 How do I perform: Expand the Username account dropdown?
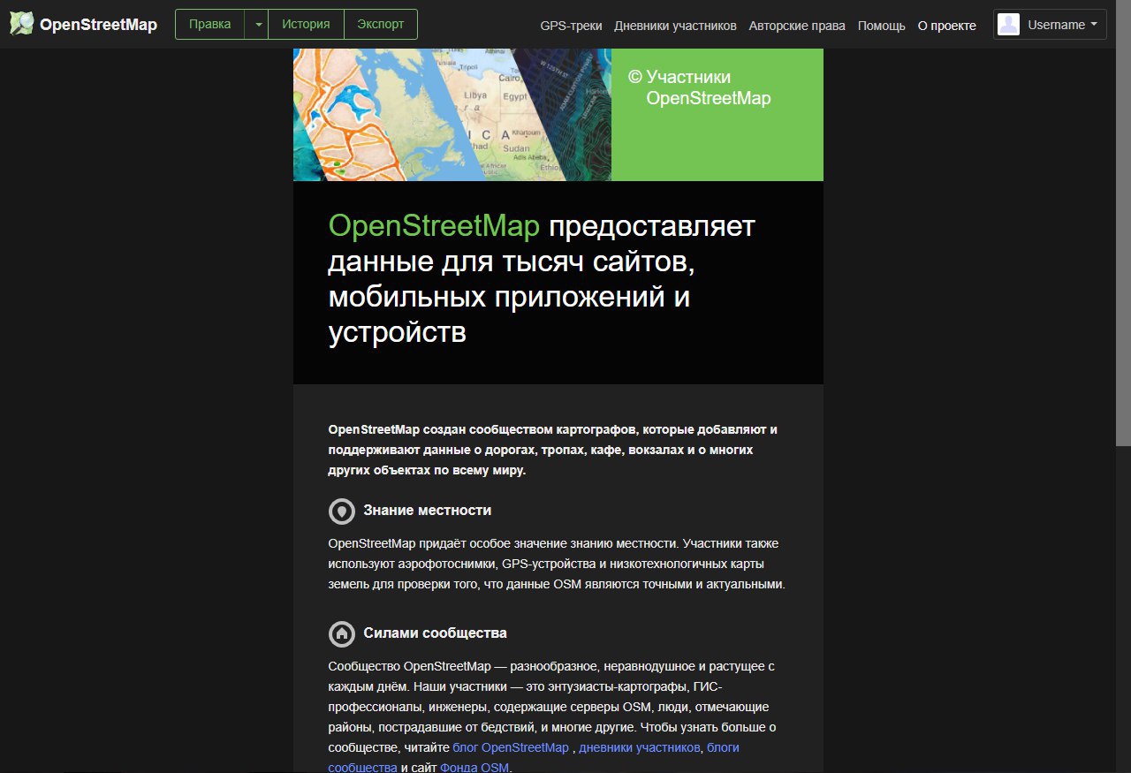point(1050,25)
